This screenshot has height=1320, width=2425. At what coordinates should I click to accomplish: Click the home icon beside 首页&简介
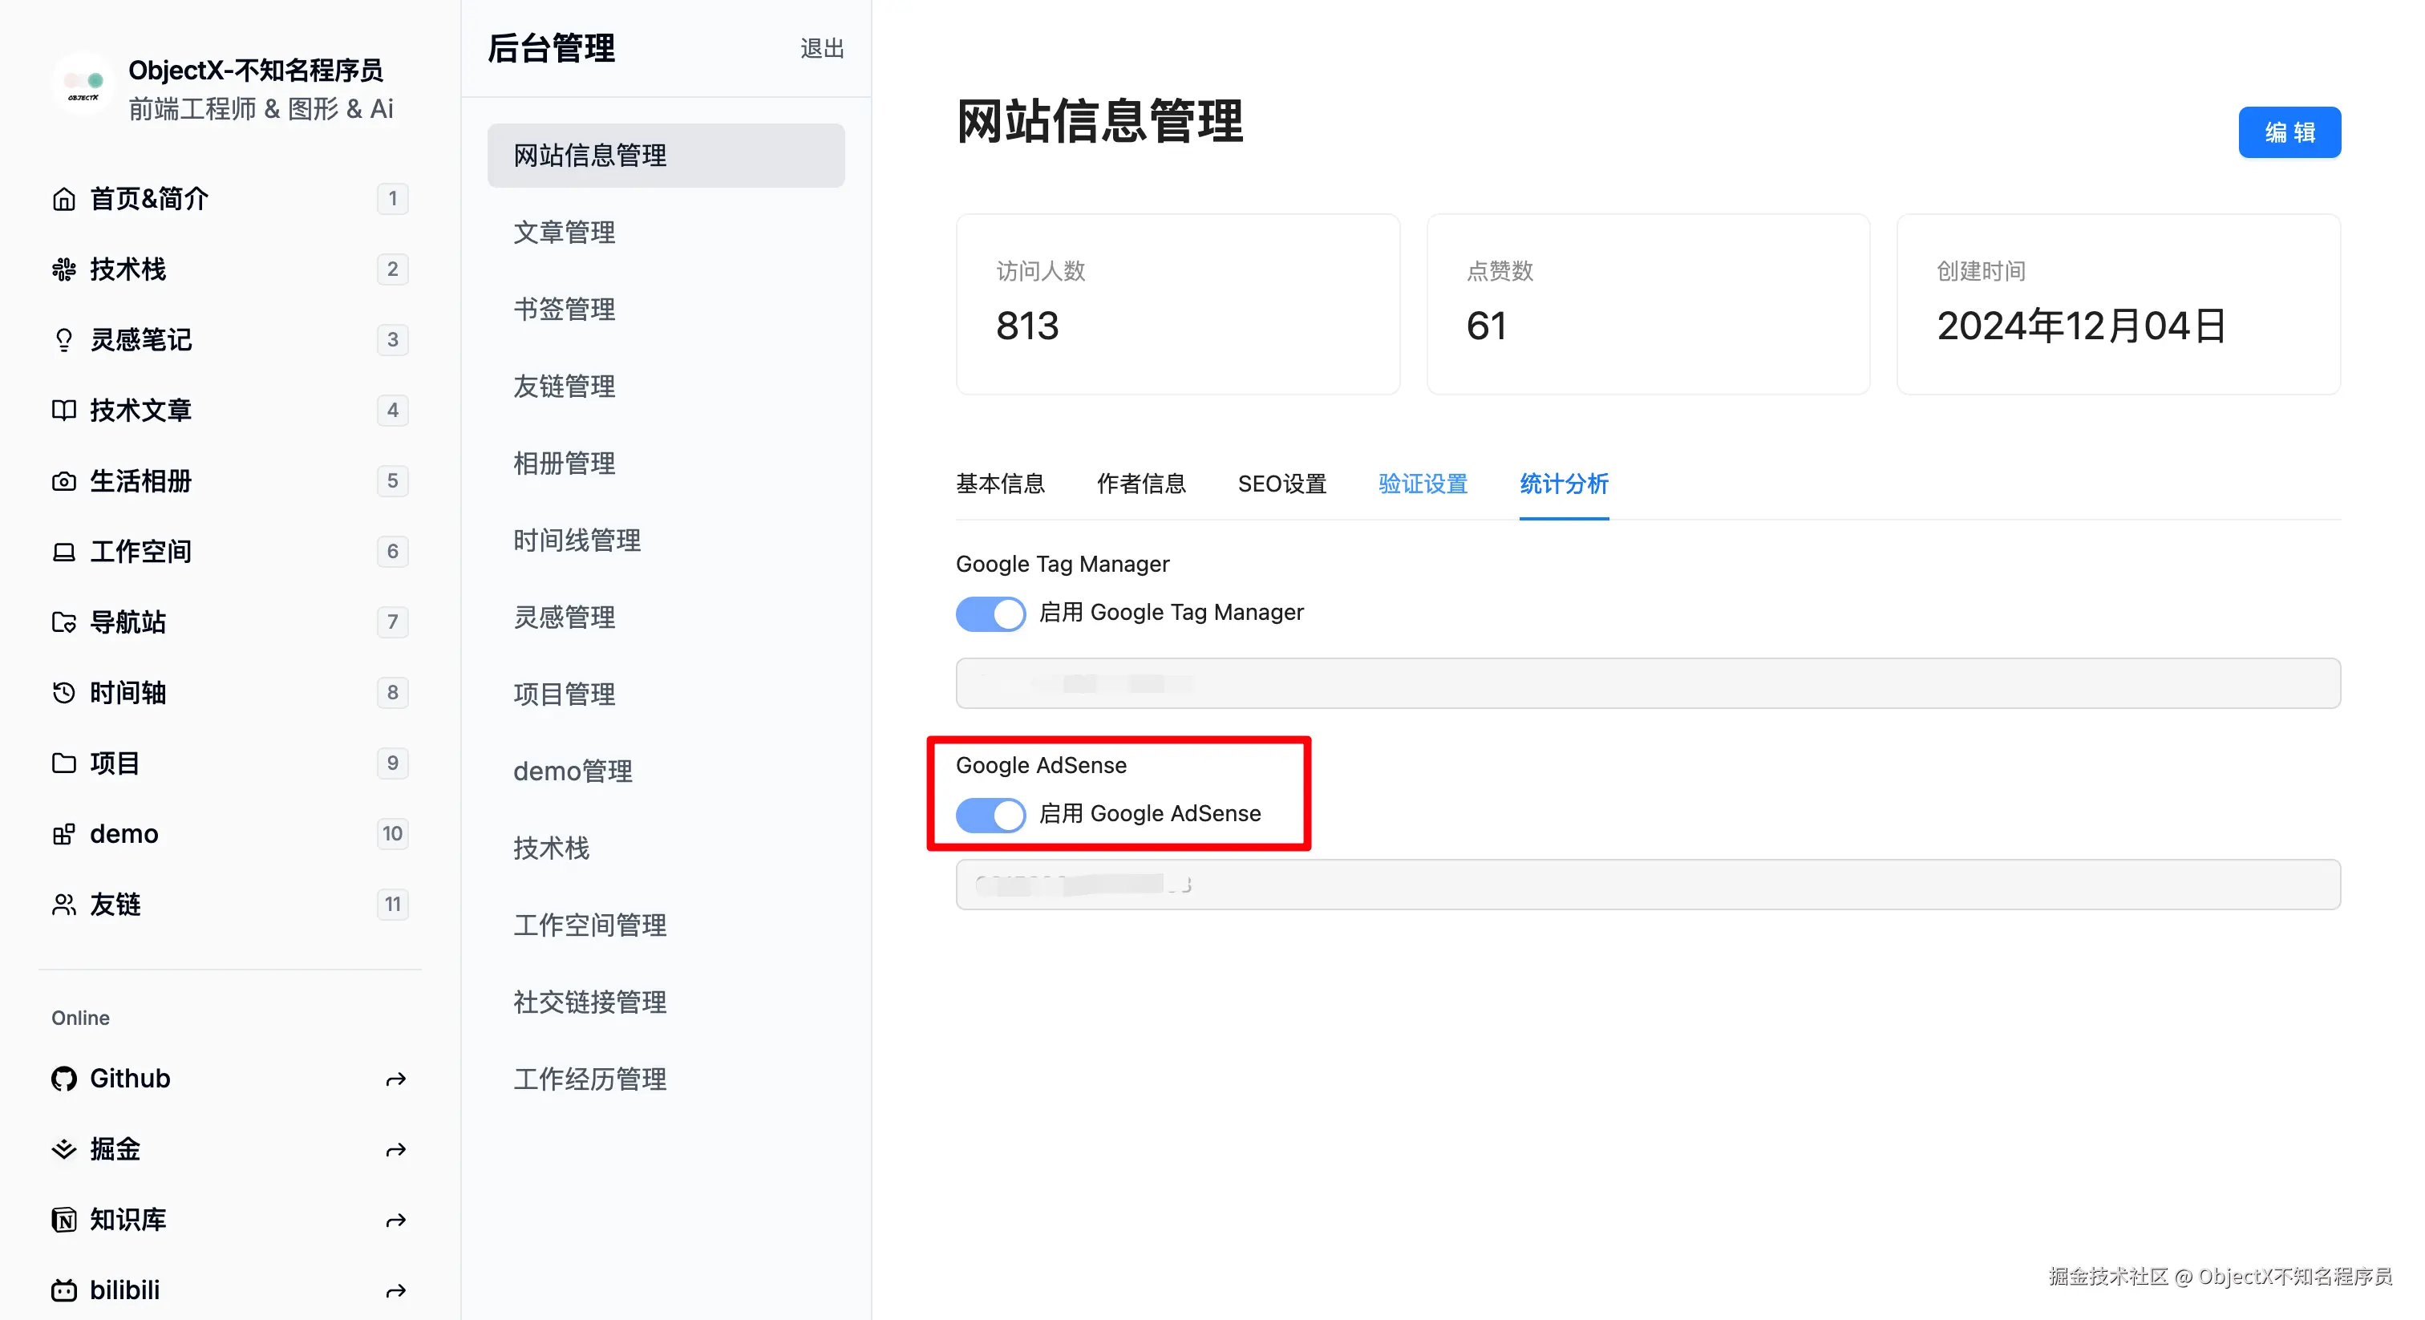pos(63,199)
